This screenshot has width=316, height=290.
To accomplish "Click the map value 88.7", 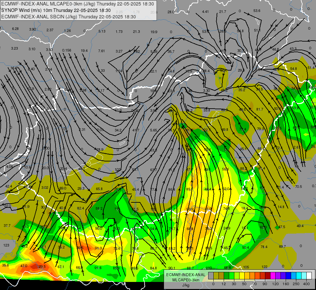I will (190, 268).
